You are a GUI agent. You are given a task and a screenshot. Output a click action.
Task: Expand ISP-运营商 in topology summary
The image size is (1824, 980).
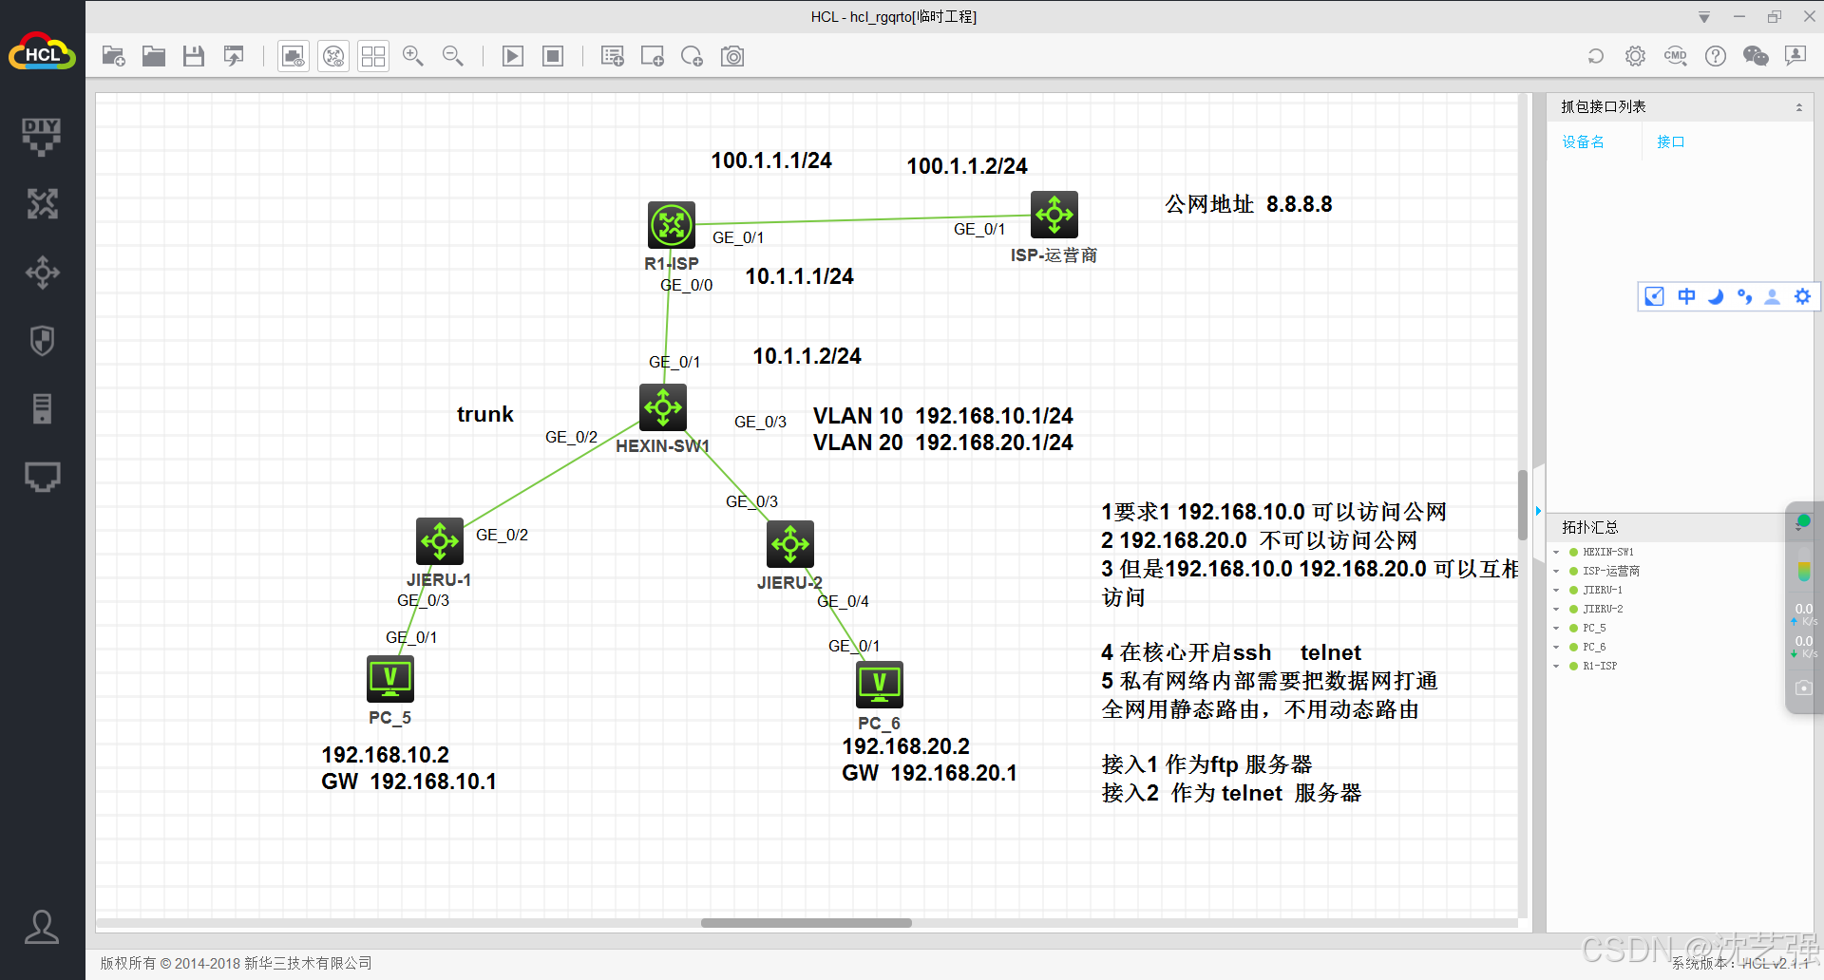pos(1556,571)
